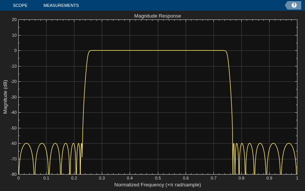Switch to the SCOPE tab
This screenshot has width=305, height=191.
pyautogui.click(x=20, y=5)
